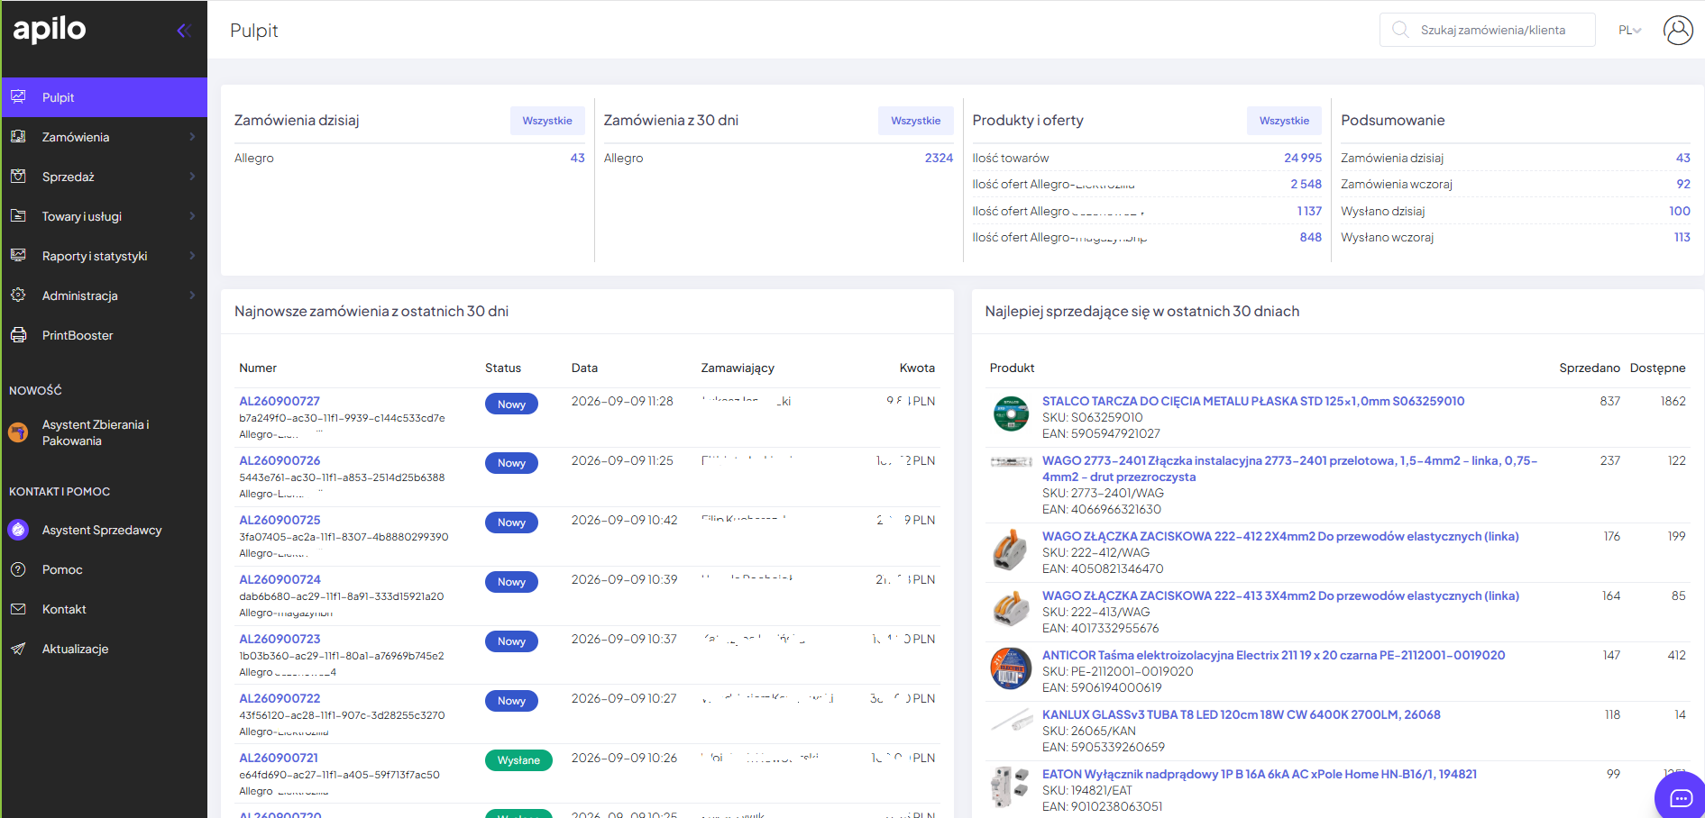This screenshot has height=818, width=1705.
Task: Click the ANTICOR tape product thumbnail
Action: 1011,668
